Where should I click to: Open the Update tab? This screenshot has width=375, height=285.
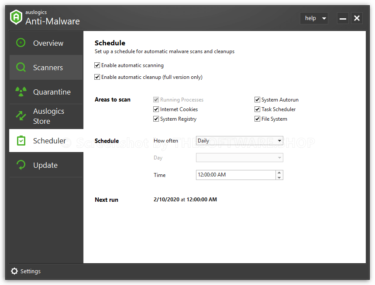coord(46,165)
